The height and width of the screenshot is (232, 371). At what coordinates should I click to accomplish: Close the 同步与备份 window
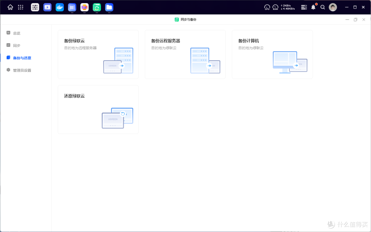tap(364, 20)
